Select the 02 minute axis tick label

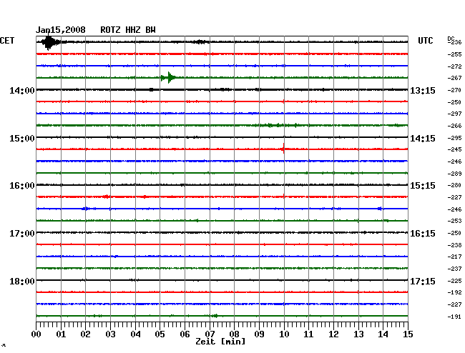point(85,334)
